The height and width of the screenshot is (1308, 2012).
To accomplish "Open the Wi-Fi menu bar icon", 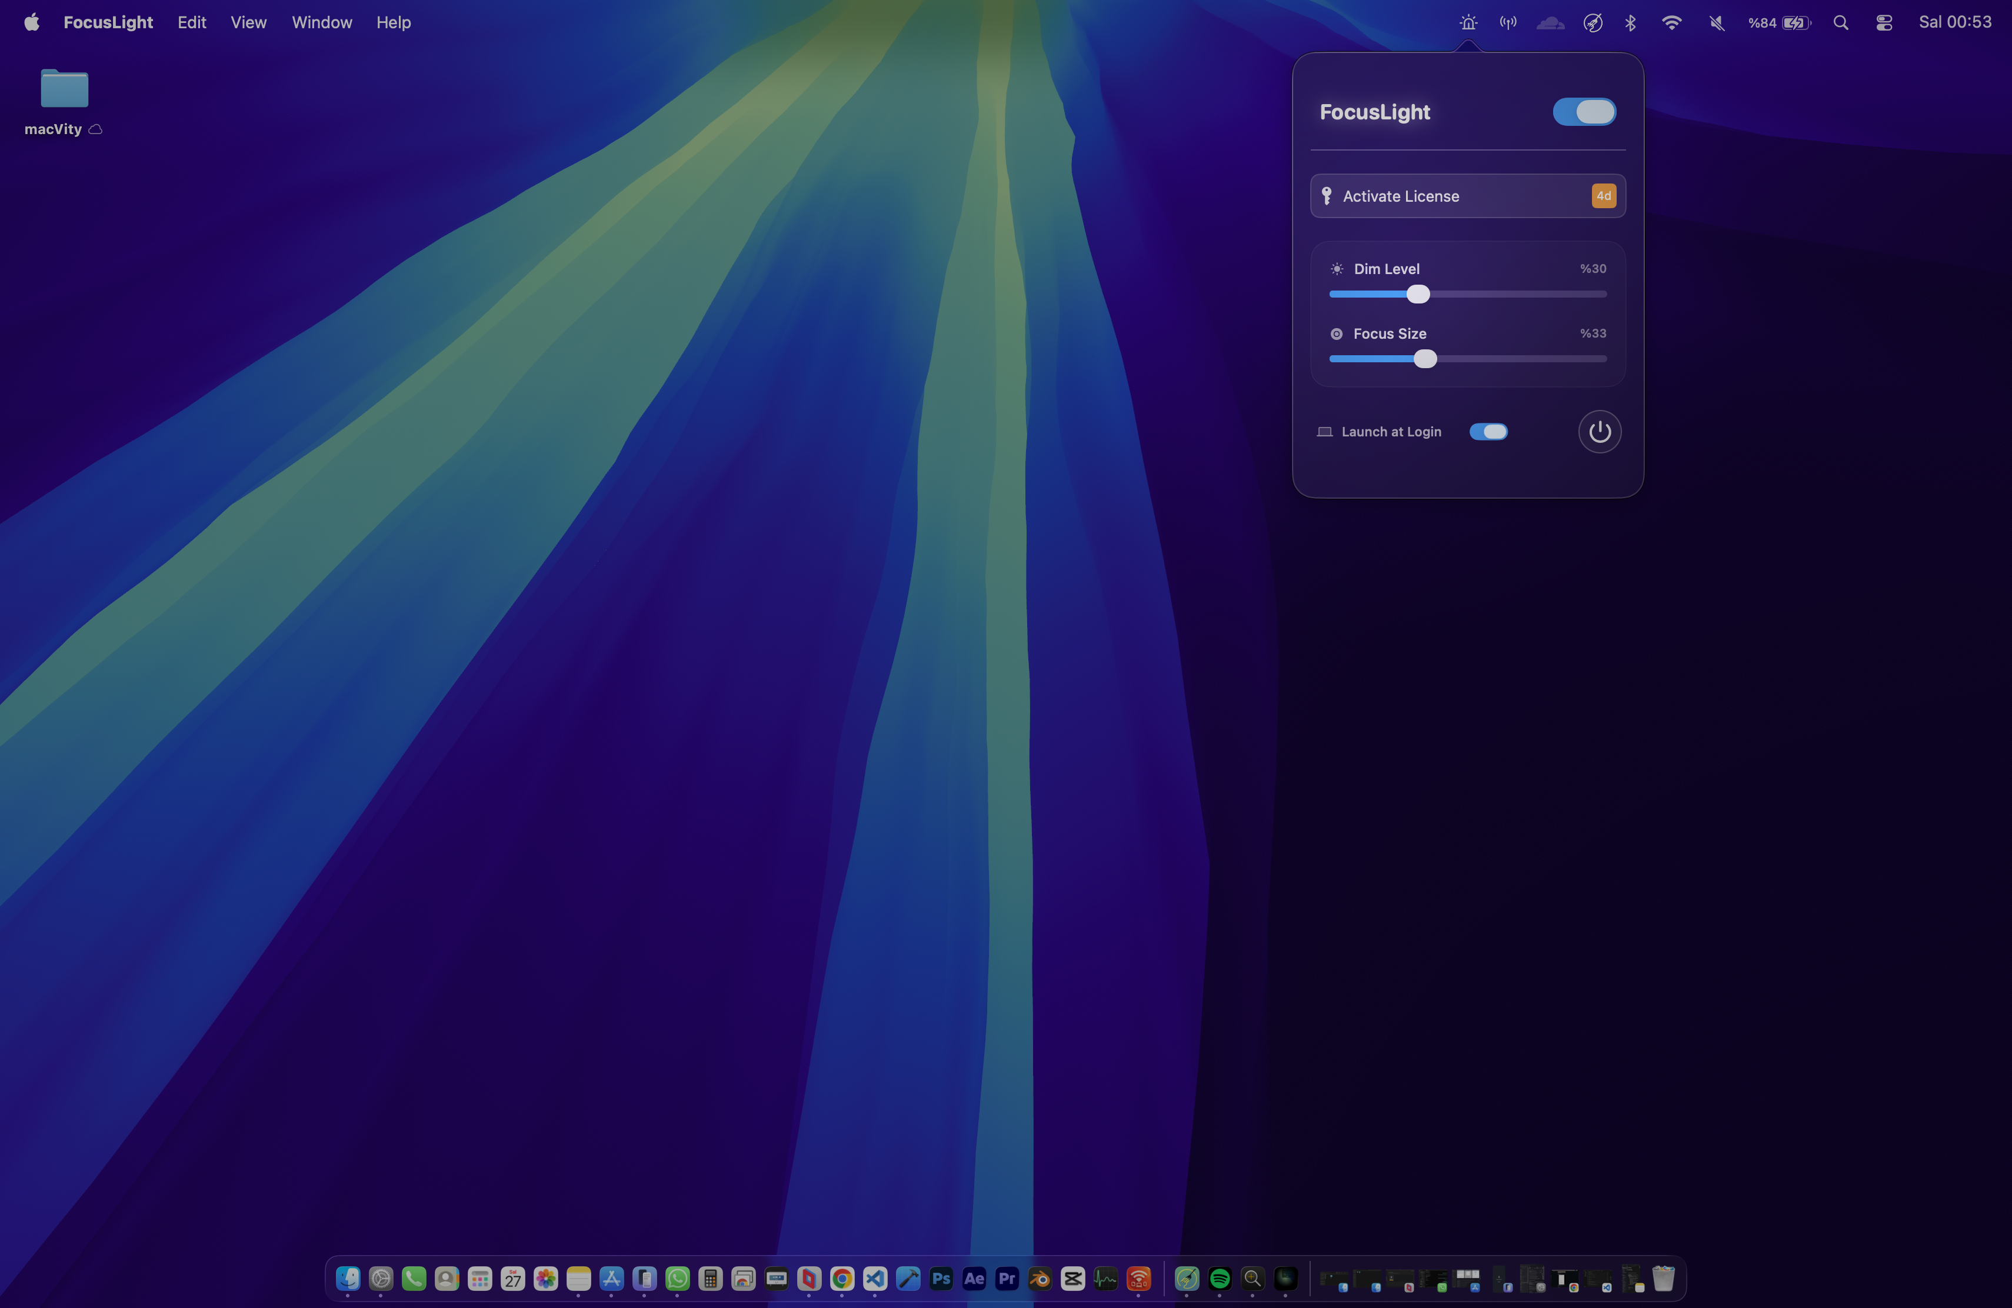I will click(x=1672, y=22).
